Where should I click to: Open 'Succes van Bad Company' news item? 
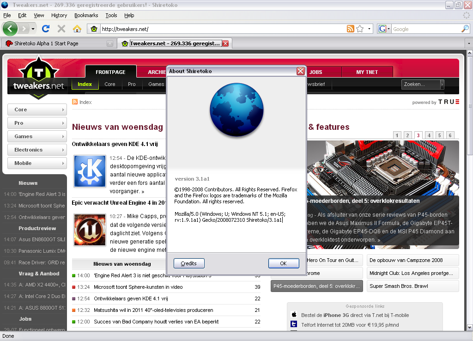(156, 322)
